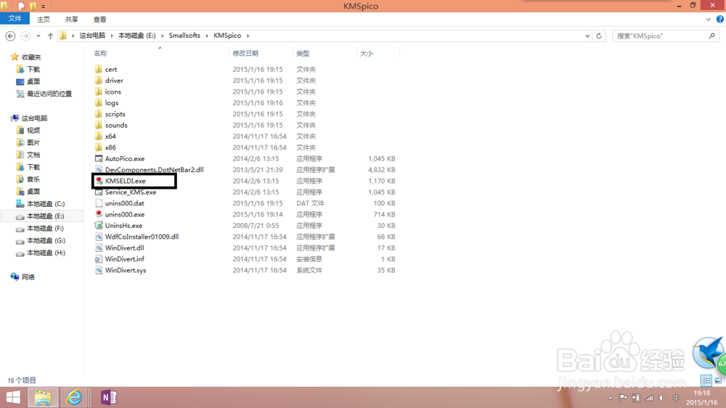Open the 共享 ribbon tab
726x408 pixels.
tap(72, 20)
